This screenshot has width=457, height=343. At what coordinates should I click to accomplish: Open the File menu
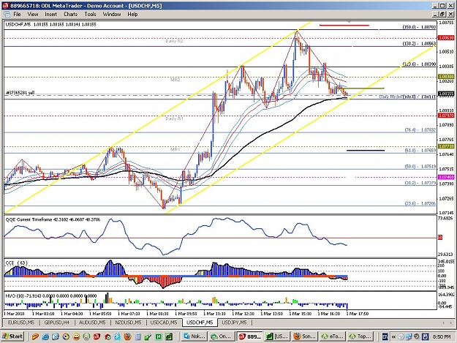click(x=17, y=14)
